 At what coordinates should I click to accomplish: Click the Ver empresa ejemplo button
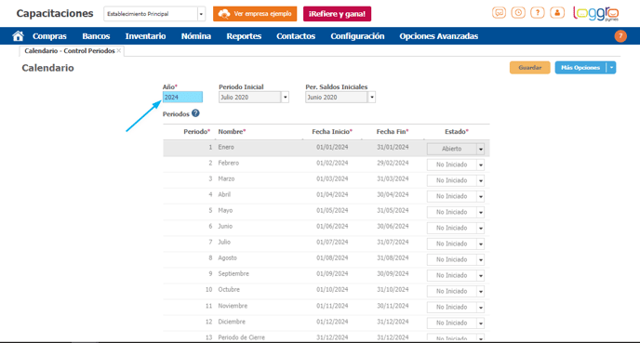point(255,14)
